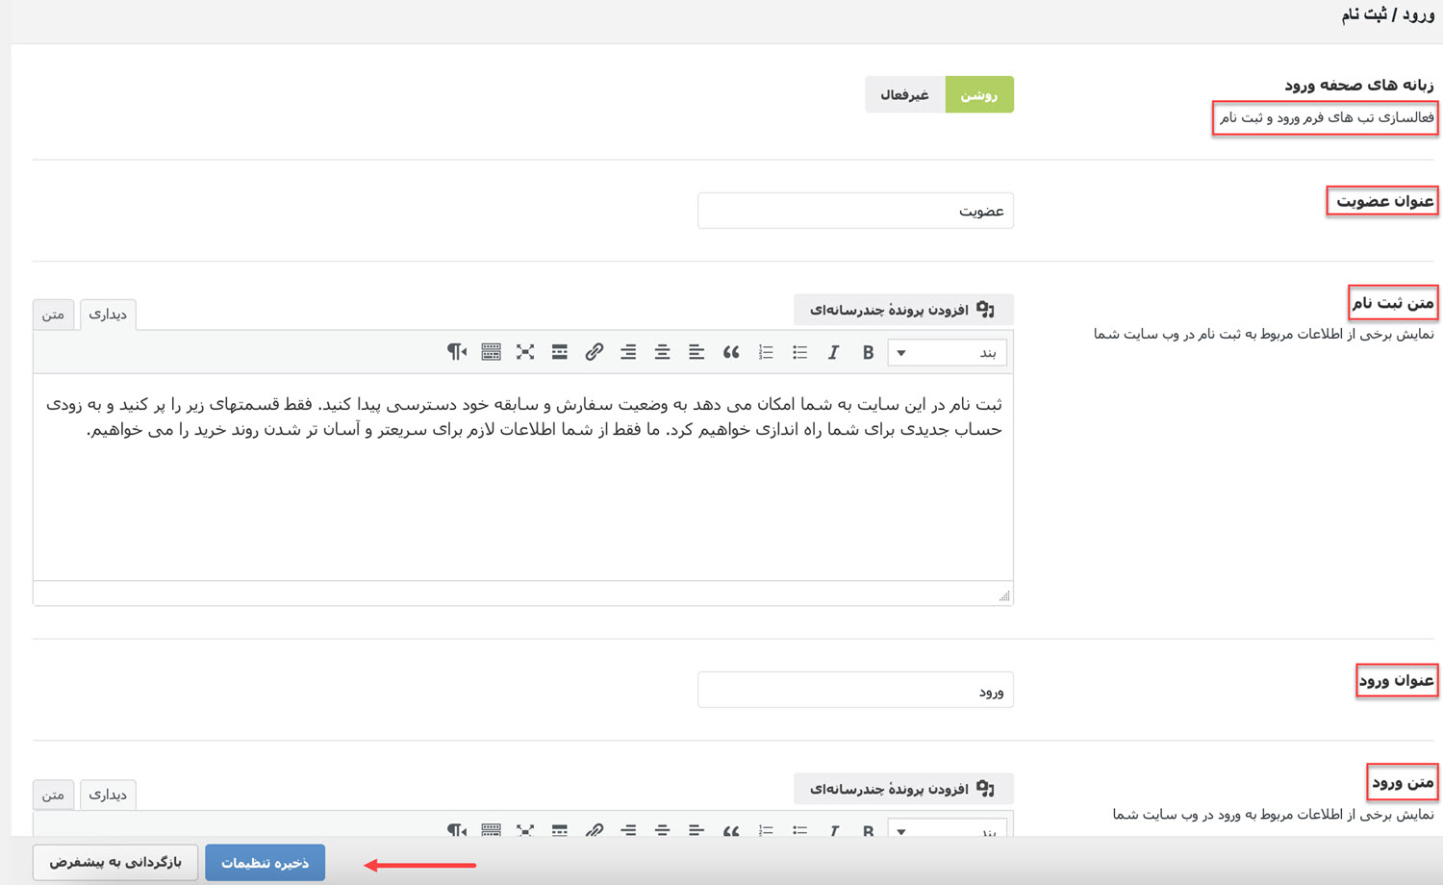Insert numbered list in registration text editor
1443x885 pixels.
pyautogui.click(x=766, y=352)
